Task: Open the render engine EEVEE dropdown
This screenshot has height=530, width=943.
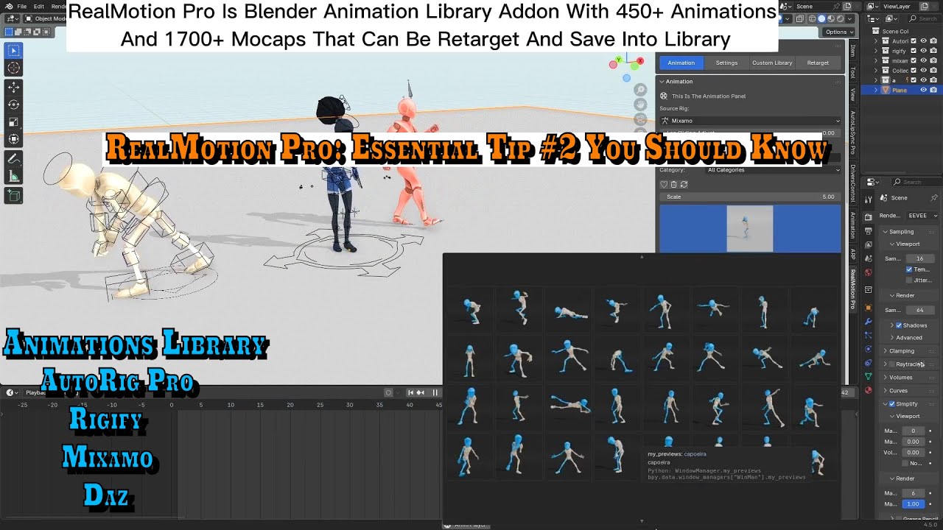Action: pos(921,216)
